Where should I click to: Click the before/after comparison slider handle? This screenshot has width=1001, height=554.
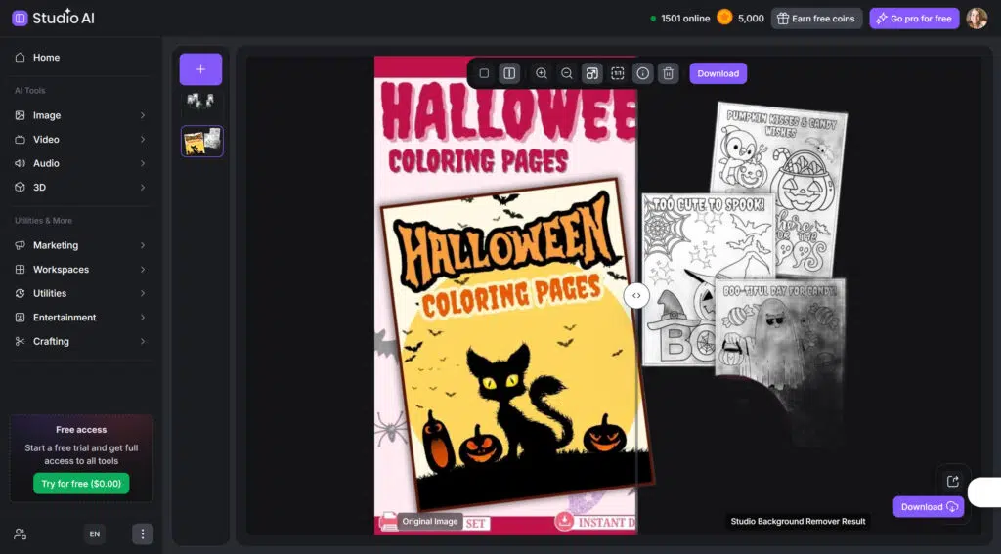tap(636, 295)
